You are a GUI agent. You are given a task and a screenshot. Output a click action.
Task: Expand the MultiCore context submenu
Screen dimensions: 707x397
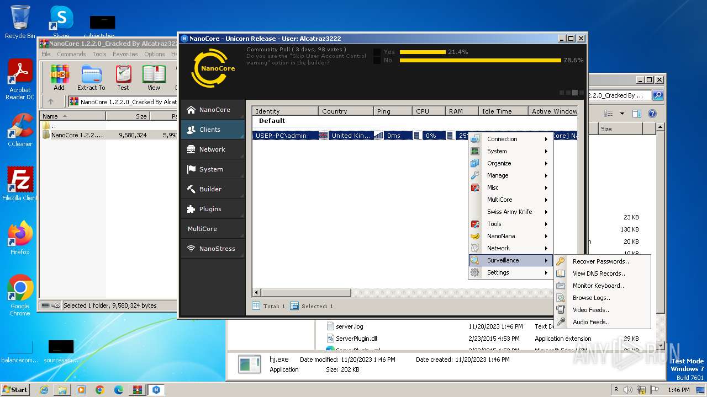(510, 200)
